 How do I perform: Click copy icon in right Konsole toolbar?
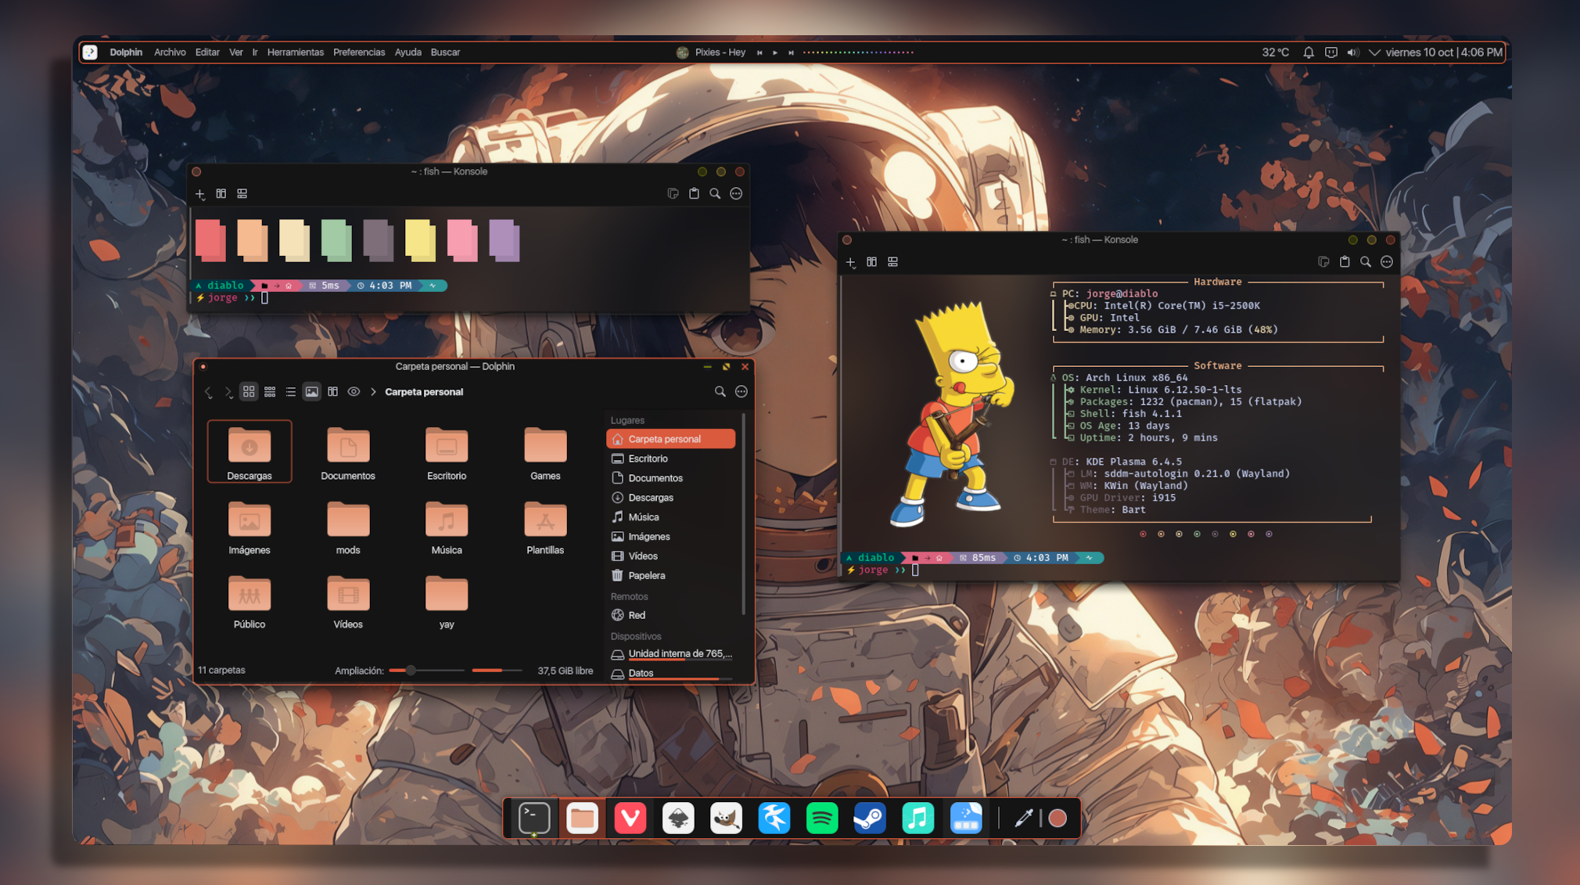[1323, 262]
